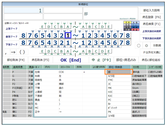This screenshot has height=126, width=167.
Task: Choose 左側 in the modifier popup list
Action: [46, 72]
